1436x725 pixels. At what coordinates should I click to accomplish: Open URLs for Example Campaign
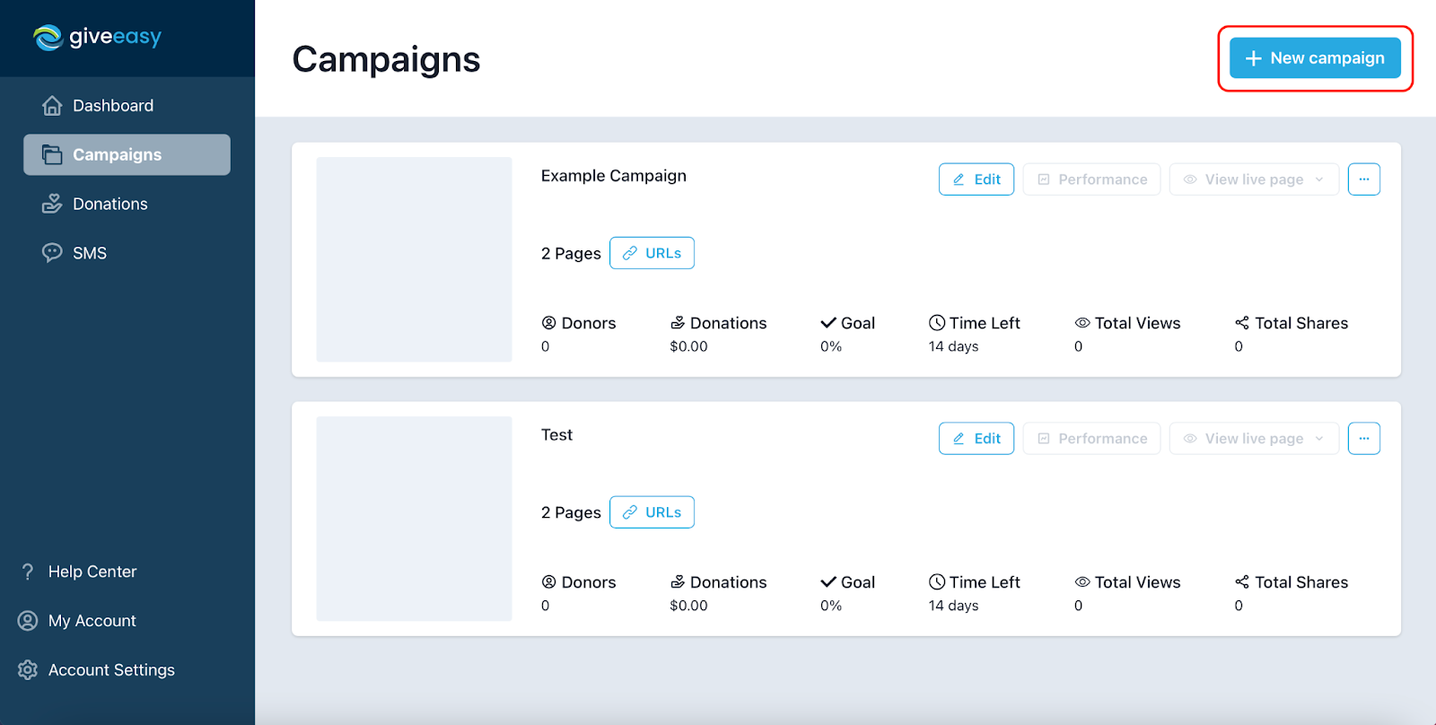652,253
